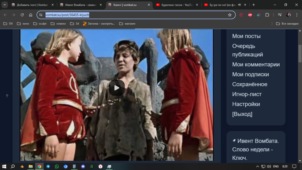Image resolution: width=302 pixels, height=170 pixels.
Task: Open the 'кино' bookmarks folder
Action: coord(23,24)
